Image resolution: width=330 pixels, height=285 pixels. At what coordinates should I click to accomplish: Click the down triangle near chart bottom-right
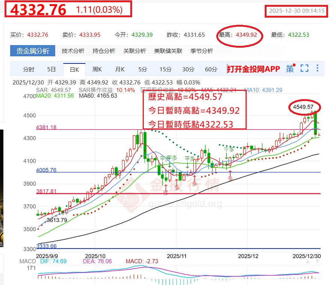(318, 262)
